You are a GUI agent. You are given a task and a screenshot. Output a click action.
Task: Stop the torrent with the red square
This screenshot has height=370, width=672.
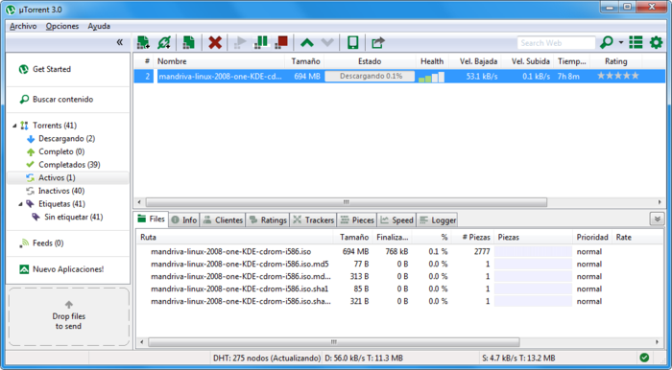point(281,42)
